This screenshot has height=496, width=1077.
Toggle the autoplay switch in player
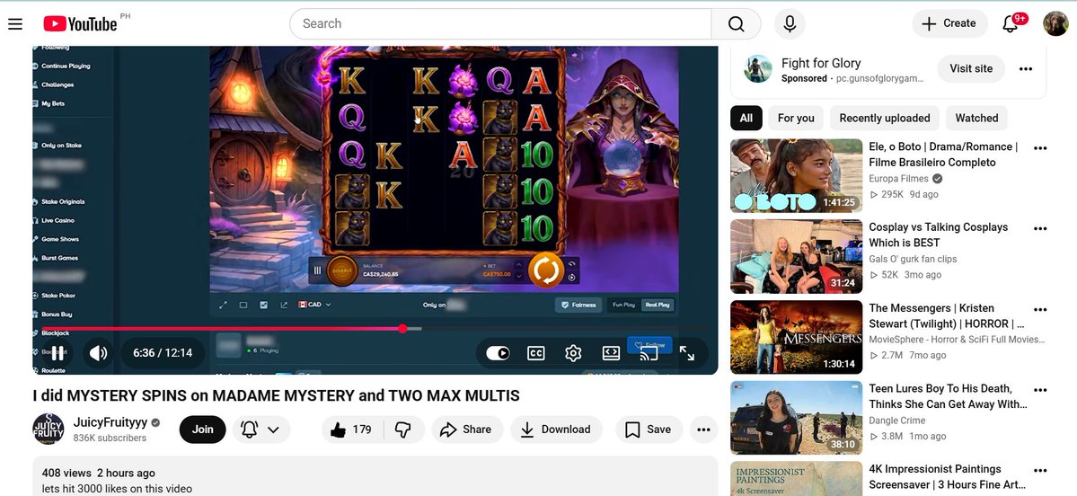click(498, 353)
